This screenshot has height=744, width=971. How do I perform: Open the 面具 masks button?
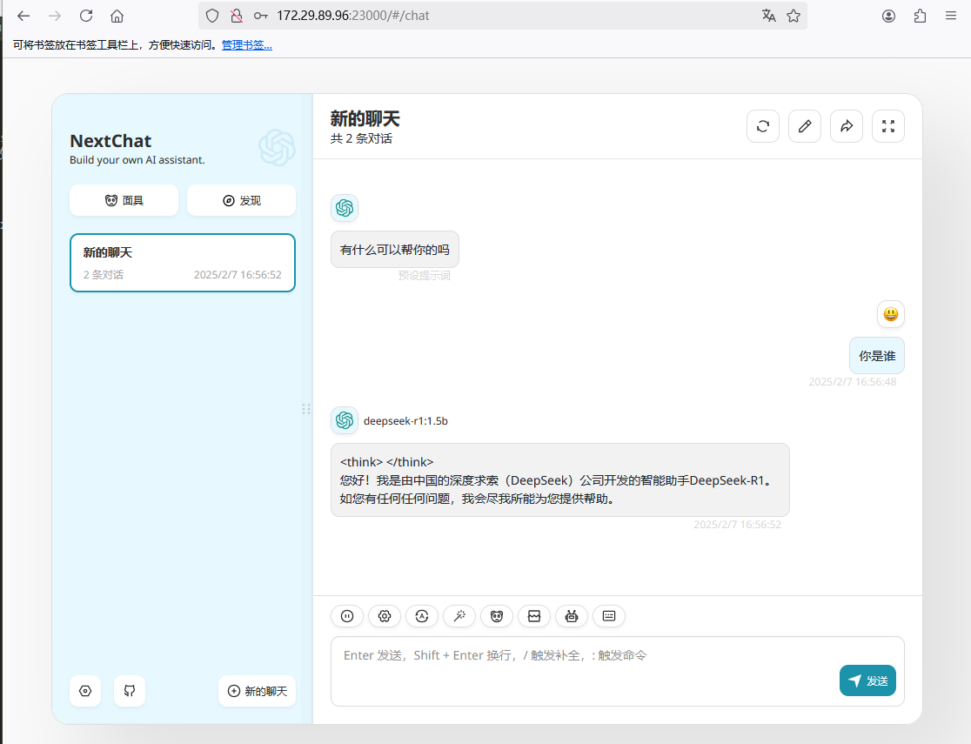pyautogui.click(x=124, y=200)
